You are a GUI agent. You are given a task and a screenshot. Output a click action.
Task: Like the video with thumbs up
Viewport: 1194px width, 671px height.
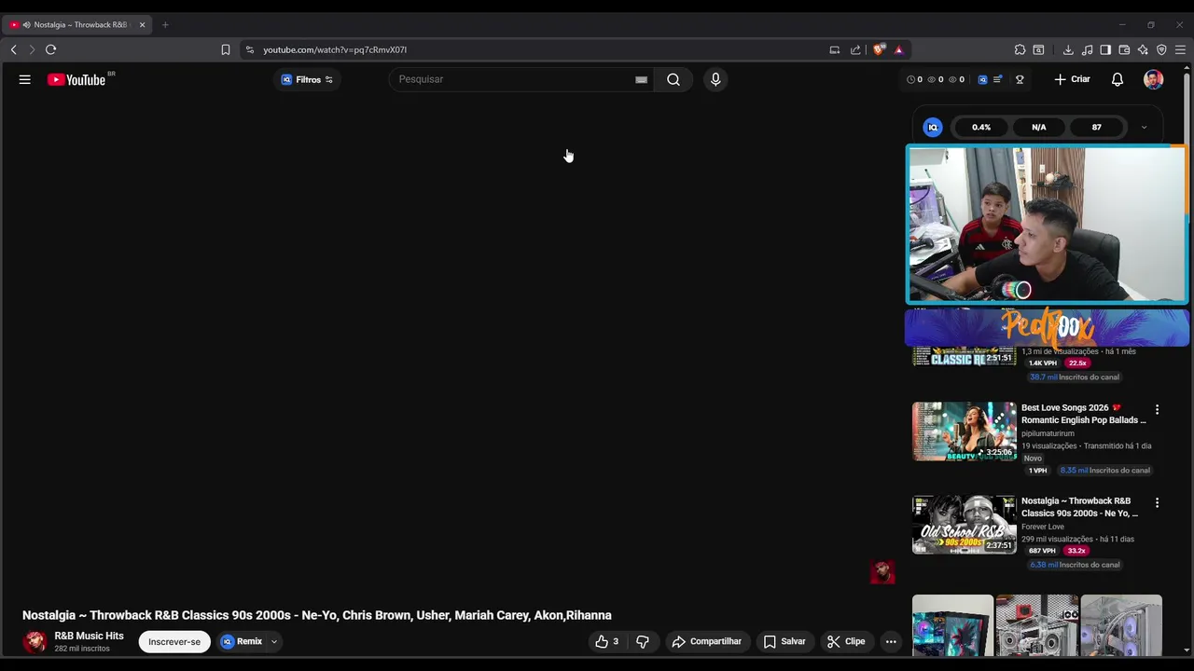tap(607, 642)
